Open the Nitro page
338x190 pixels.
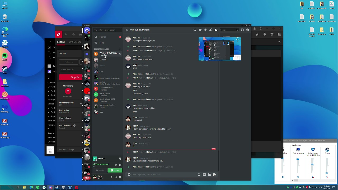[x=107, y=43]
